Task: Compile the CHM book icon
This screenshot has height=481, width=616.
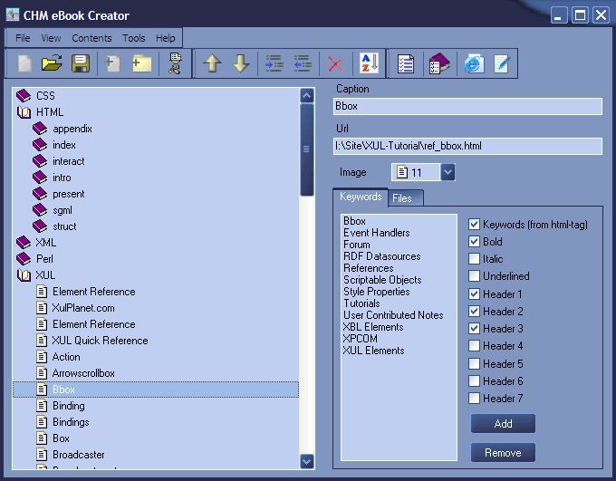Action: (439, 63)
